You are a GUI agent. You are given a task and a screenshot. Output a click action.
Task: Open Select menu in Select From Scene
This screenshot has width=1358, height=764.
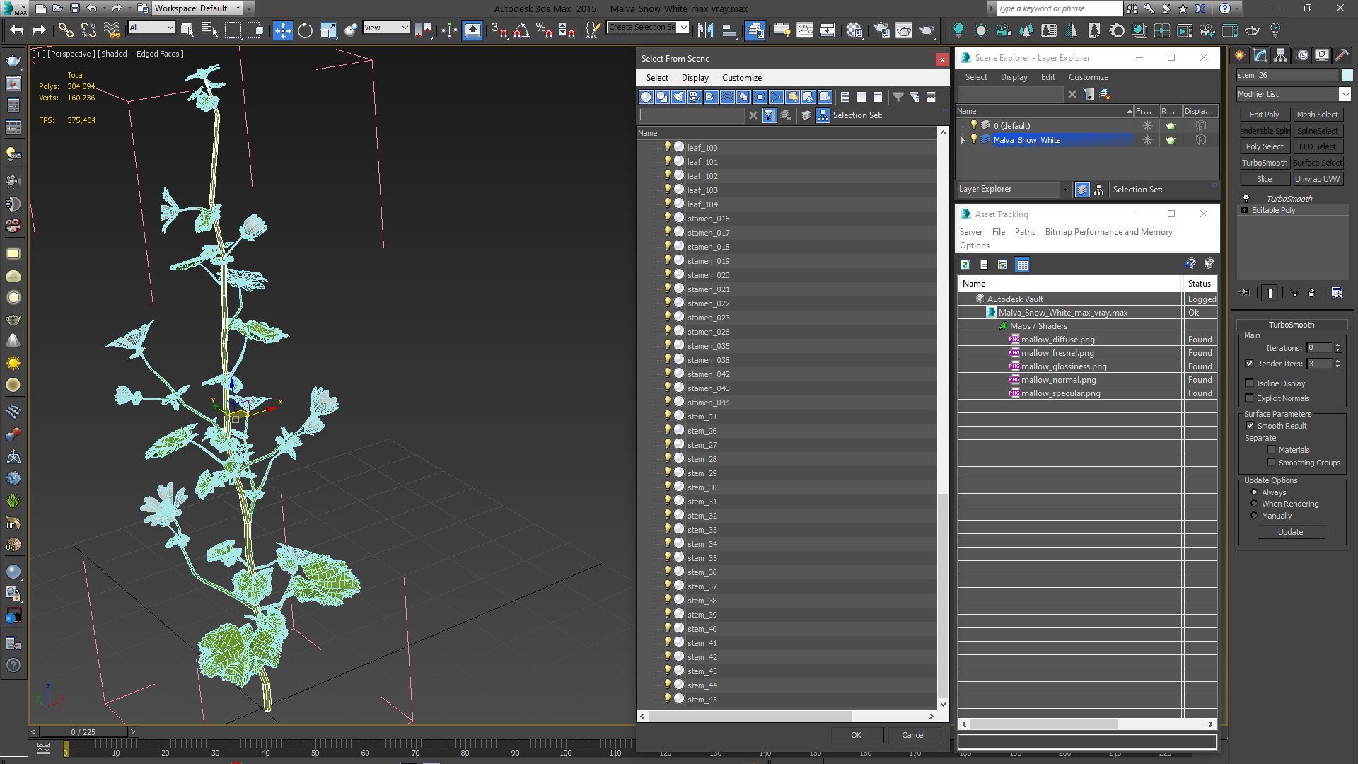pos(657,78)
